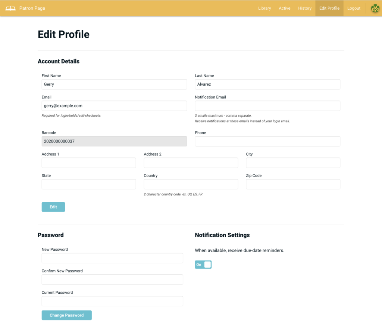Focus the Current Password field
382x331 pixels.
point(112,302)
